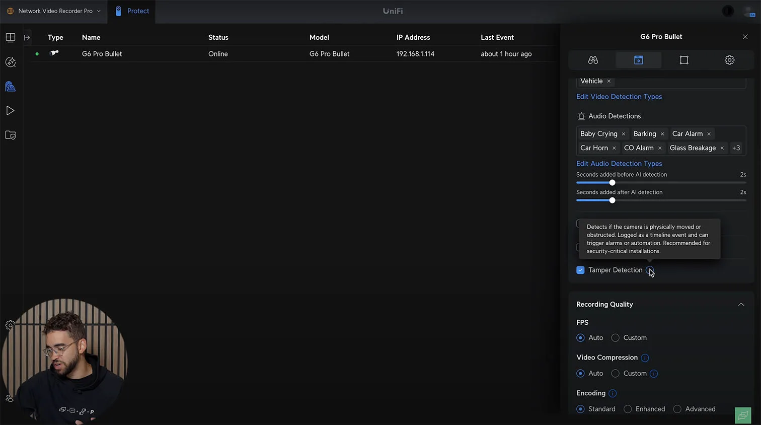Click the camera type icon in row

tap(54, 53)
